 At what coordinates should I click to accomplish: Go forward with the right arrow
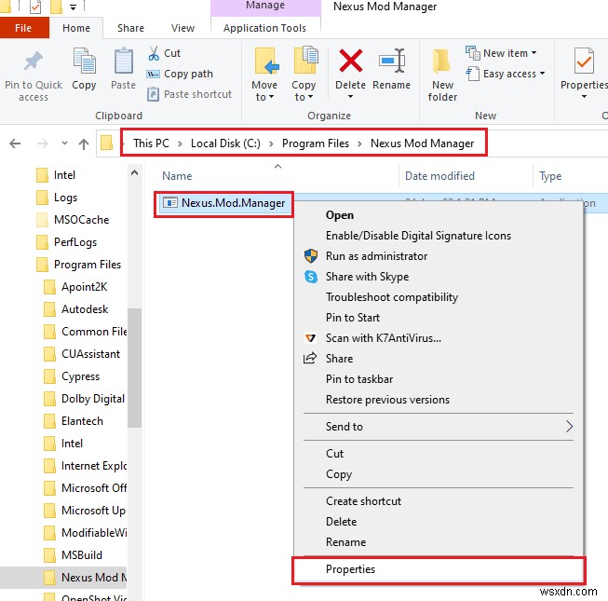(x=42, y=143)
